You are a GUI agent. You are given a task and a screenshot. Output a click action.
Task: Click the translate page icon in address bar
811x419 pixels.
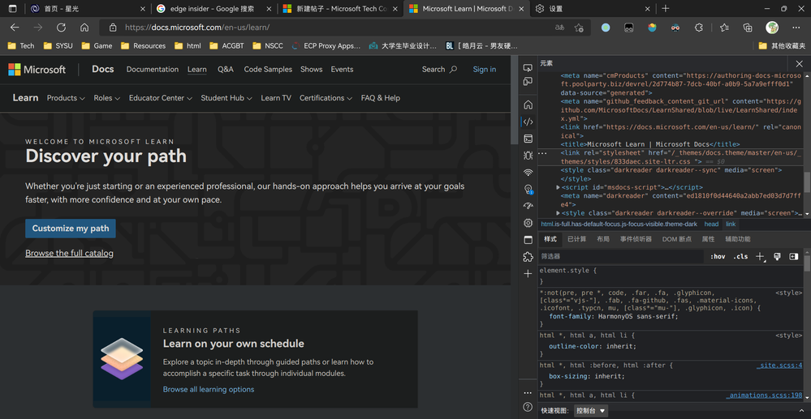tap(559, 28)
